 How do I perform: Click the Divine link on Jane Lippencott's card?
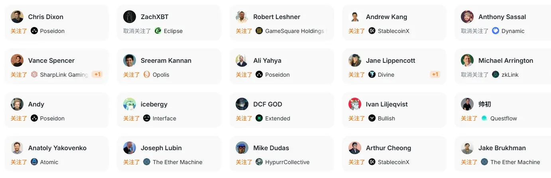386,75
